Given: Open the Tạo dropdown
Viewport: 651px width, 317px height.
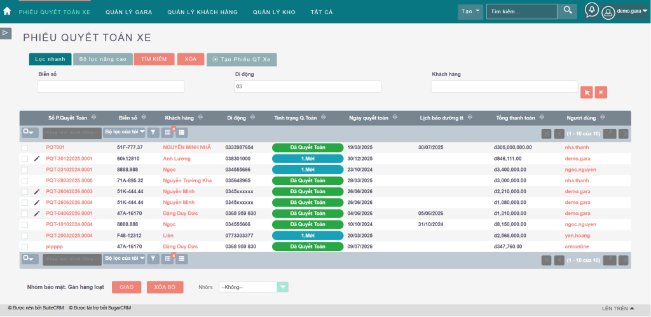Looking at the screenshot, I should (x=470, y=11).
